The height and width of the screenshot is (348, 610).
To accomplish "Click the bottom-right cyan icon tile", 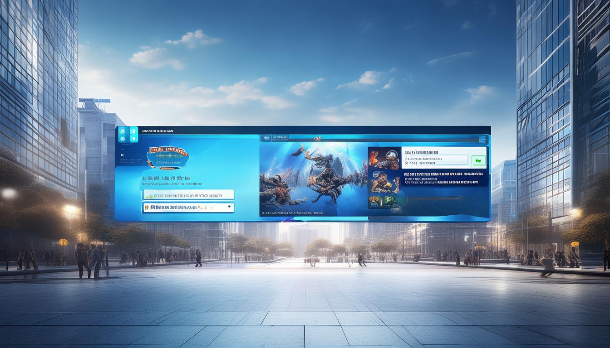I will pos(133,139).
